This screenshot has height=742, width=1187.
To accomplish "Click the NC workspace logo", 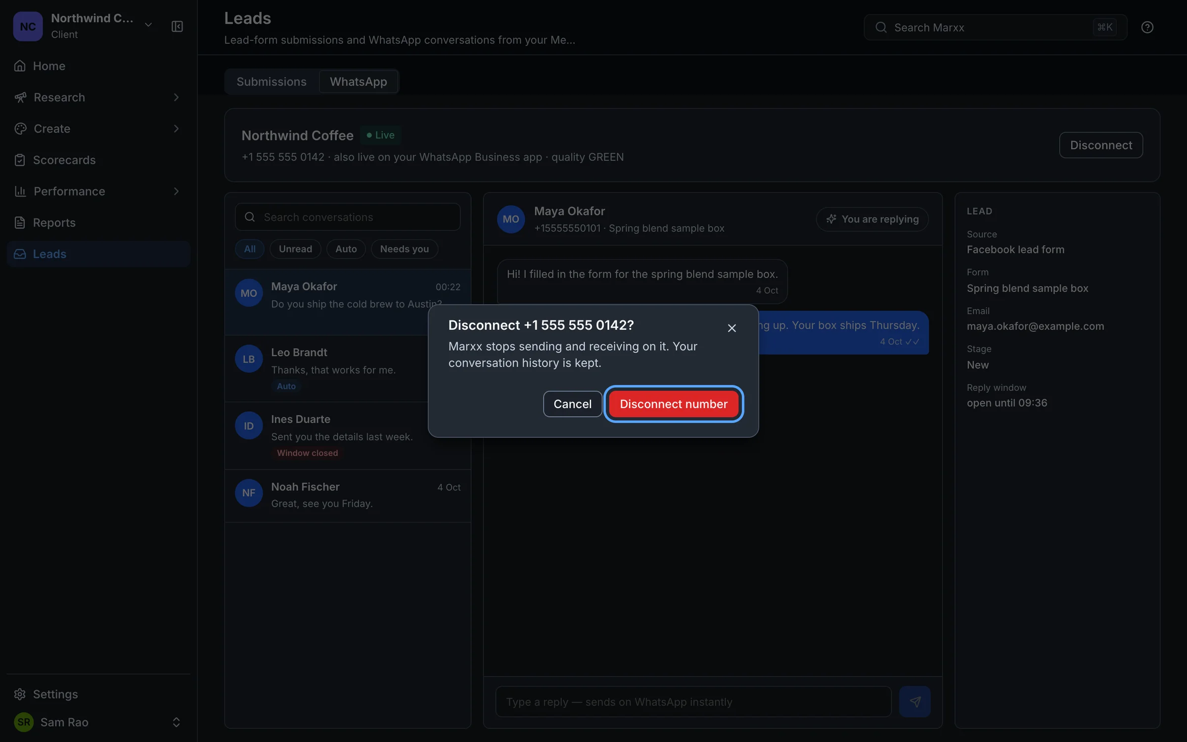I will [x=28, y=26].
